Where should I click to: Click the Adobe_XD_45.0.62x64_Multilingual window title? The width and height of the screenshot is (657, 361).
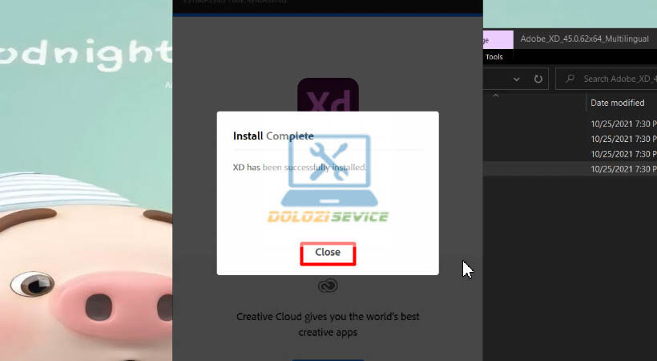(x=585, y=39)
